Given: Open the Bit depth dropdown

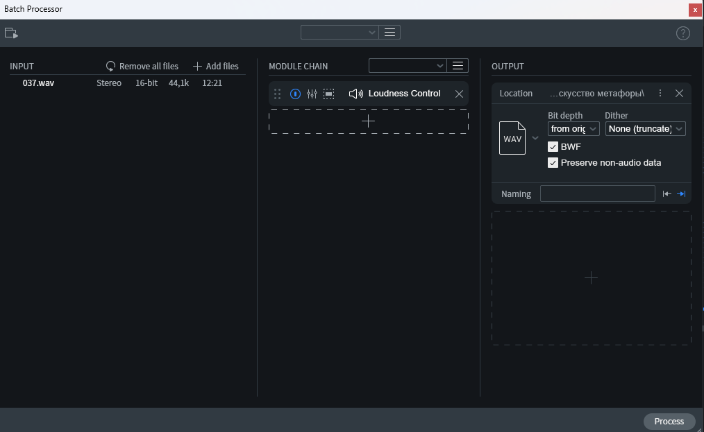Looking at the screenshot, I should pyautogui.click(x=573, y=129).
